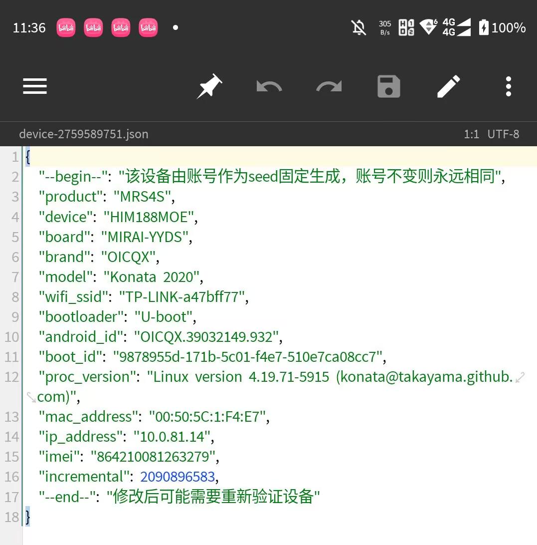Tap the muted notifications bell icon
The height and width of the screenshot is (545, 537).
click(x=358, y=27)
